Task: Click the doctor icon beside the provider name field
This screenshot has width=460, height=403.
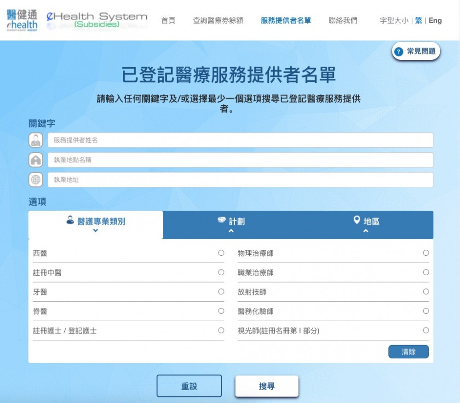Action: pyautogui.click(x=36, y=140)
